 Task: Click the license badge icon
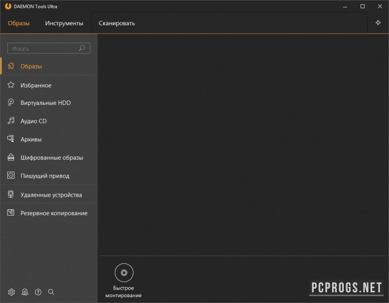(x=25, y=292)
